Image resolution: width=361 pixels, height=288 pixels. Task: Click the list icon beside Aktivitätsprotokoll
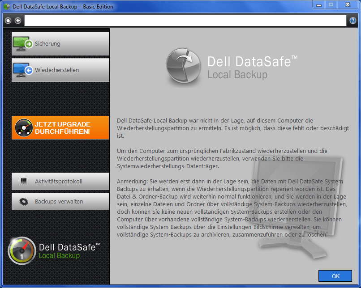click(x=24, y=182)
